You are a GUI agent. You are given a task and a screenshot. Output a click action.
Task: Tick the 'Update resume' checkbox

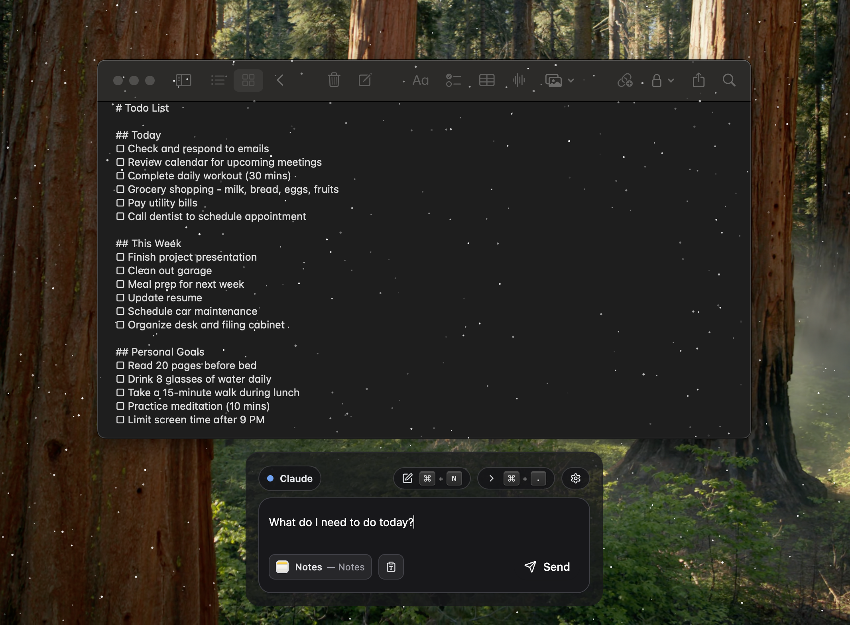coord(120,298)
